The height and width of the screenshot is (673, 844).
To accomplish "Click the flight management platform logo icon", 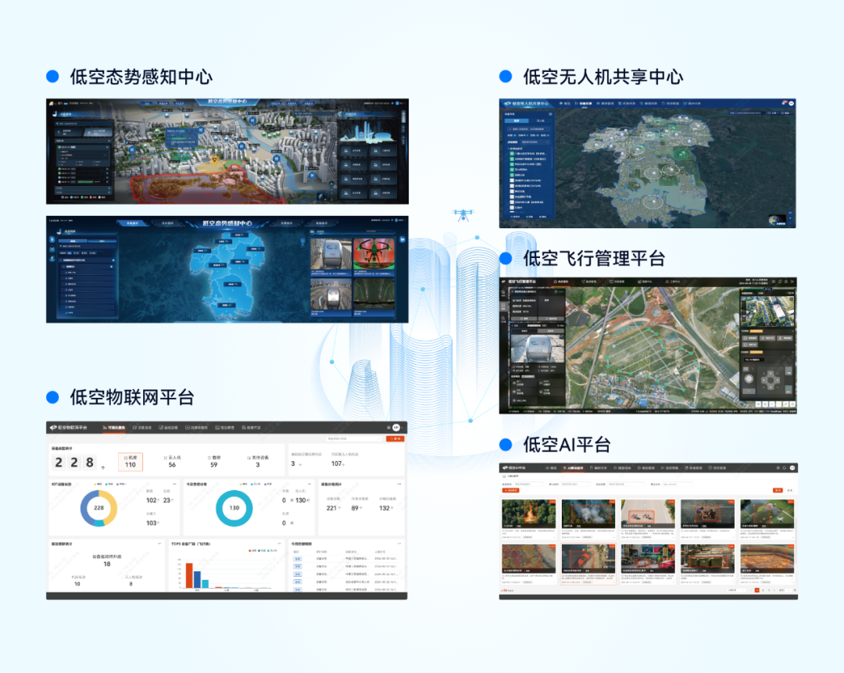I will 504,281.
